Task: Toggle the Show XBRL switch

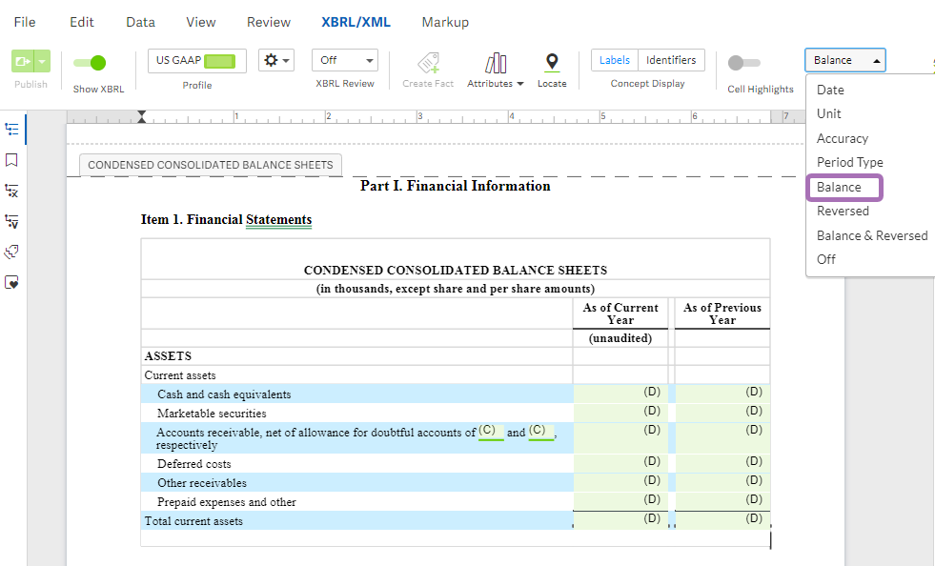Action: click(91, 63)
